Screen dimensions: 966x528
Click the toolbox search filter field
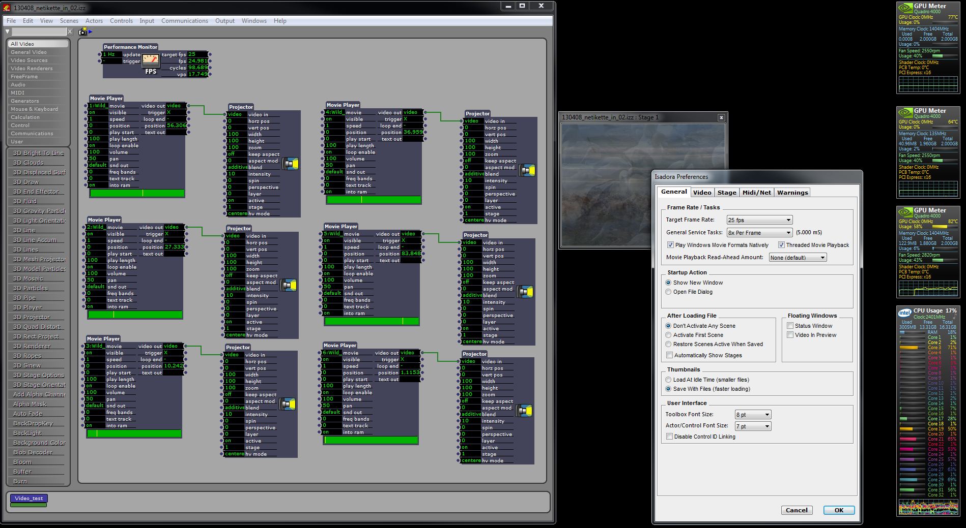click(39, 32)
